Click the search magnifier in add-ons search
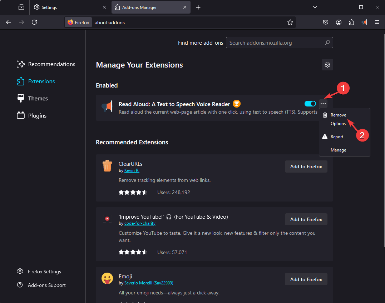The width and height of the screenshot is (385, 303). (327, 43)
